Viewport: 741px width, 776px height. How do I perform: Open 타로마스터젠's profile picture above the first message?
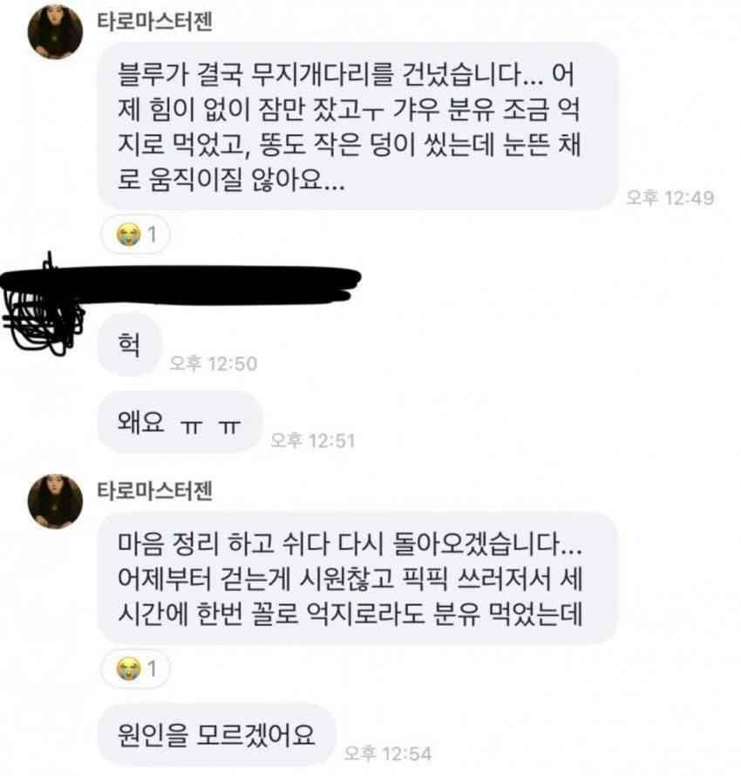55,32
